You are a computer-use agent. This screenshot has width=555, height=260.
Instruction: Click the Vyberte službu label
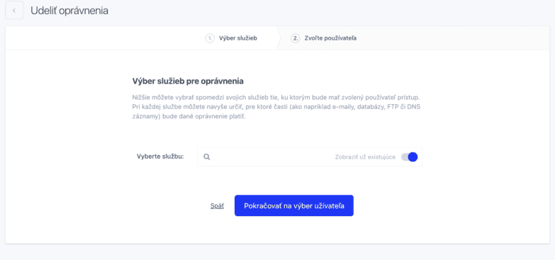click(x=160, y=157)
